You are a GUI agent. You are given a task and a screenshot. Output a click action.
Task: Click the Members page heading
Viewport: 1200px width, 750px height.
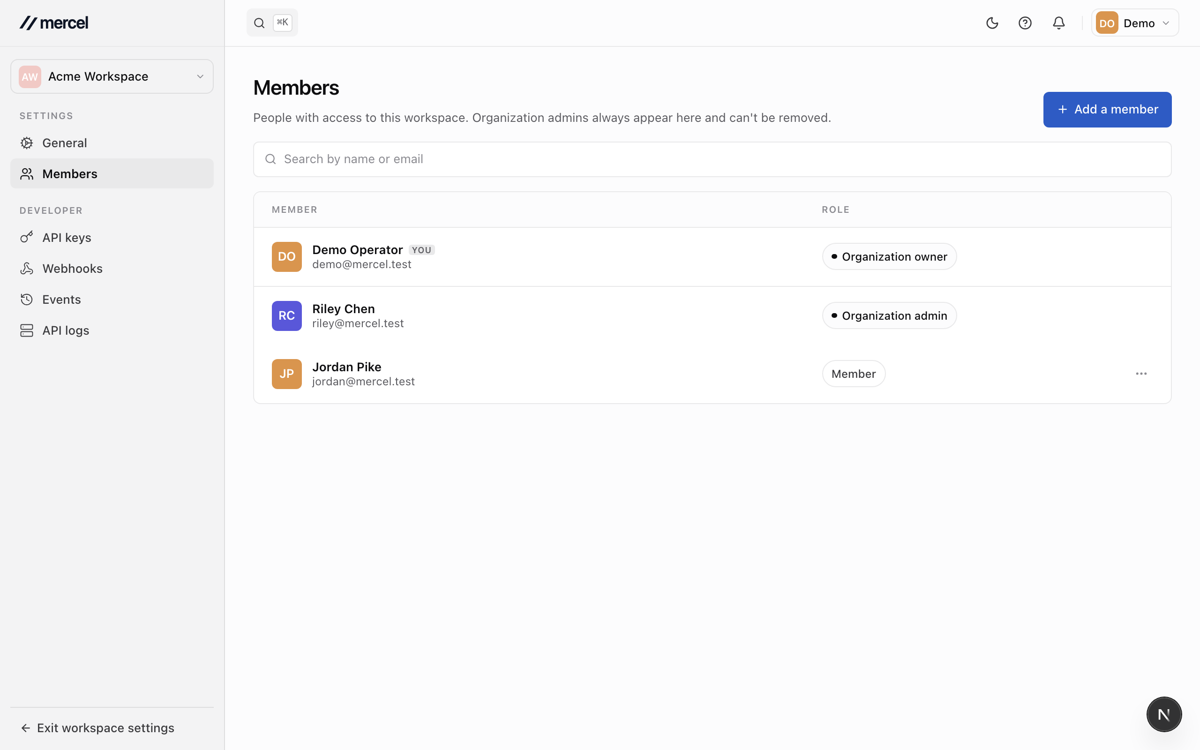[296, 88]
